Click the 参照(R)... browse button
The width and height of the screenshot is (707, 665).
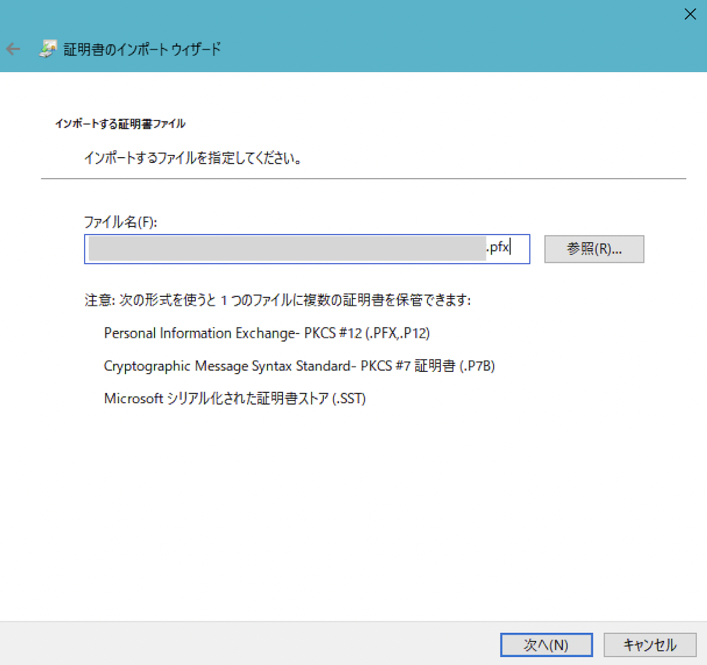[594, 249]
